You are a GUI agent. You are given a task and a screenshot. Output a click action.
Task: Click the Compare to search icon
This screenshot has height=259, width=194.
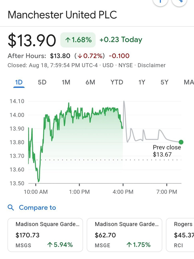(11, 207)
